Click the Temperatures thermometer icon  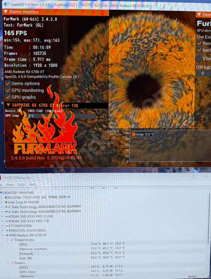click(x=12, y=240)
